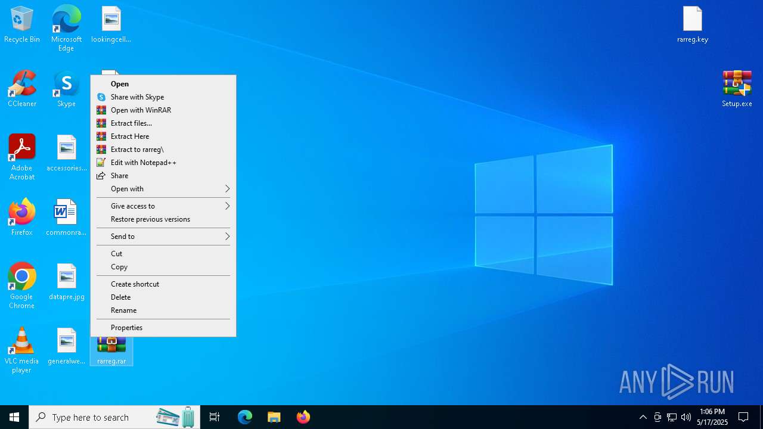Open the notification center
Screen dimensions: 763x429
click(x=743, y=417)
